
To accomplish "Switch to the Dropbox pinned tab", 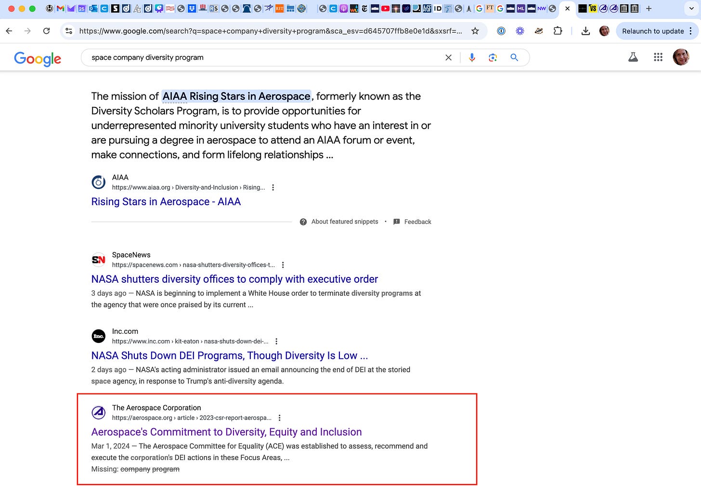I will tap(192, 8).
